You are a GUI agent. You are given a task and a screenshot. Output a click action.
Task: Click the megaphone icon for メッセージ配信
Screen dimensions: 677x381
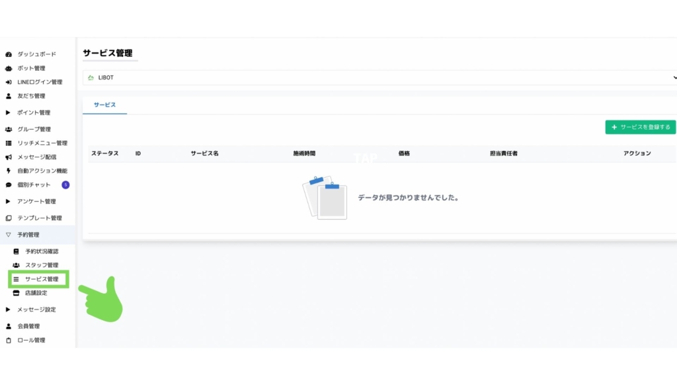[x=9, y=157]
